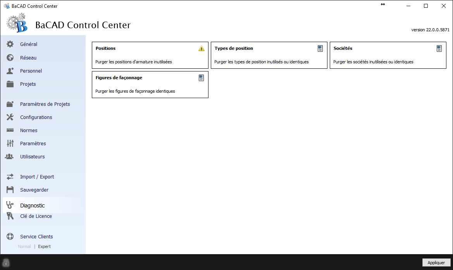Screen dimensions: 453x270
Task: Go to the Personnel section
Action: coord(31,71)
